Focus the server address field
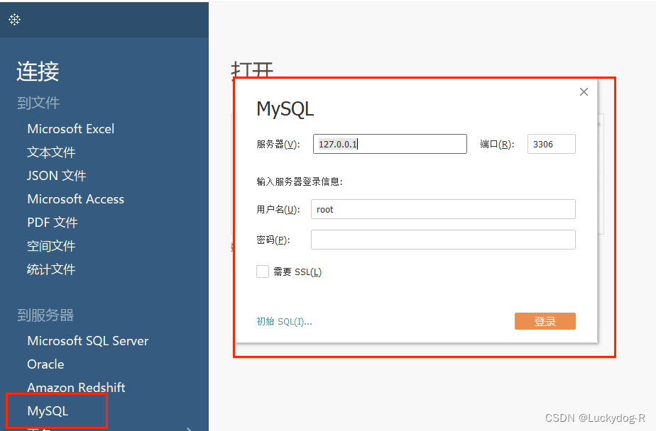 [390, 144]
